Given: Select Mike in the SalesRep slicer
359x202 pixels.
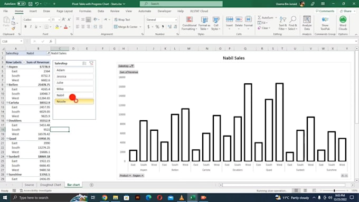Looking at the screenshot, I should click(x=74, y=89).
